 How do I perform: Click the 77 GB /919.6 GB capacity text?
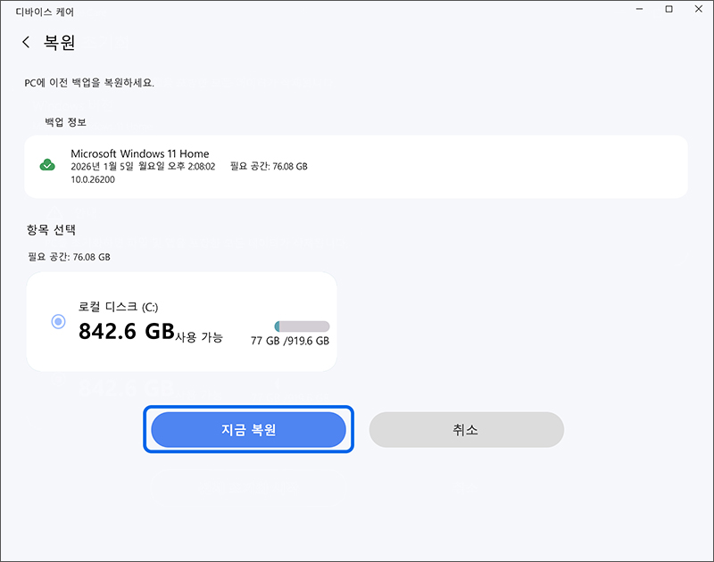pos(288,342)
